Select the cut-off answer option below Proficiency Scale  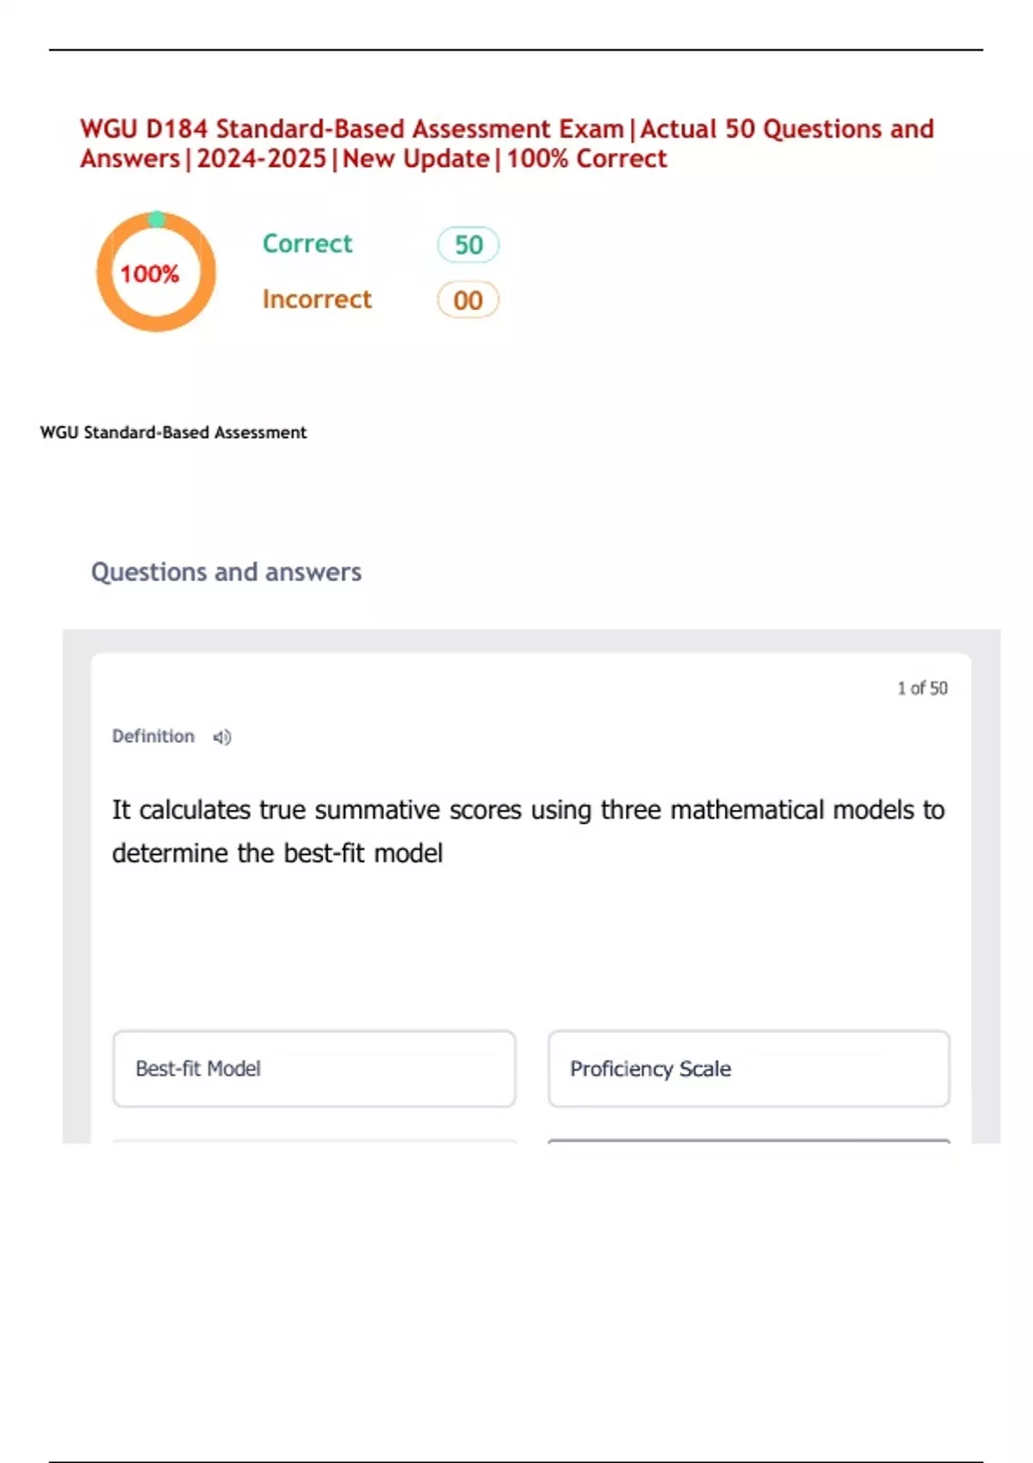coord(748,1140)
